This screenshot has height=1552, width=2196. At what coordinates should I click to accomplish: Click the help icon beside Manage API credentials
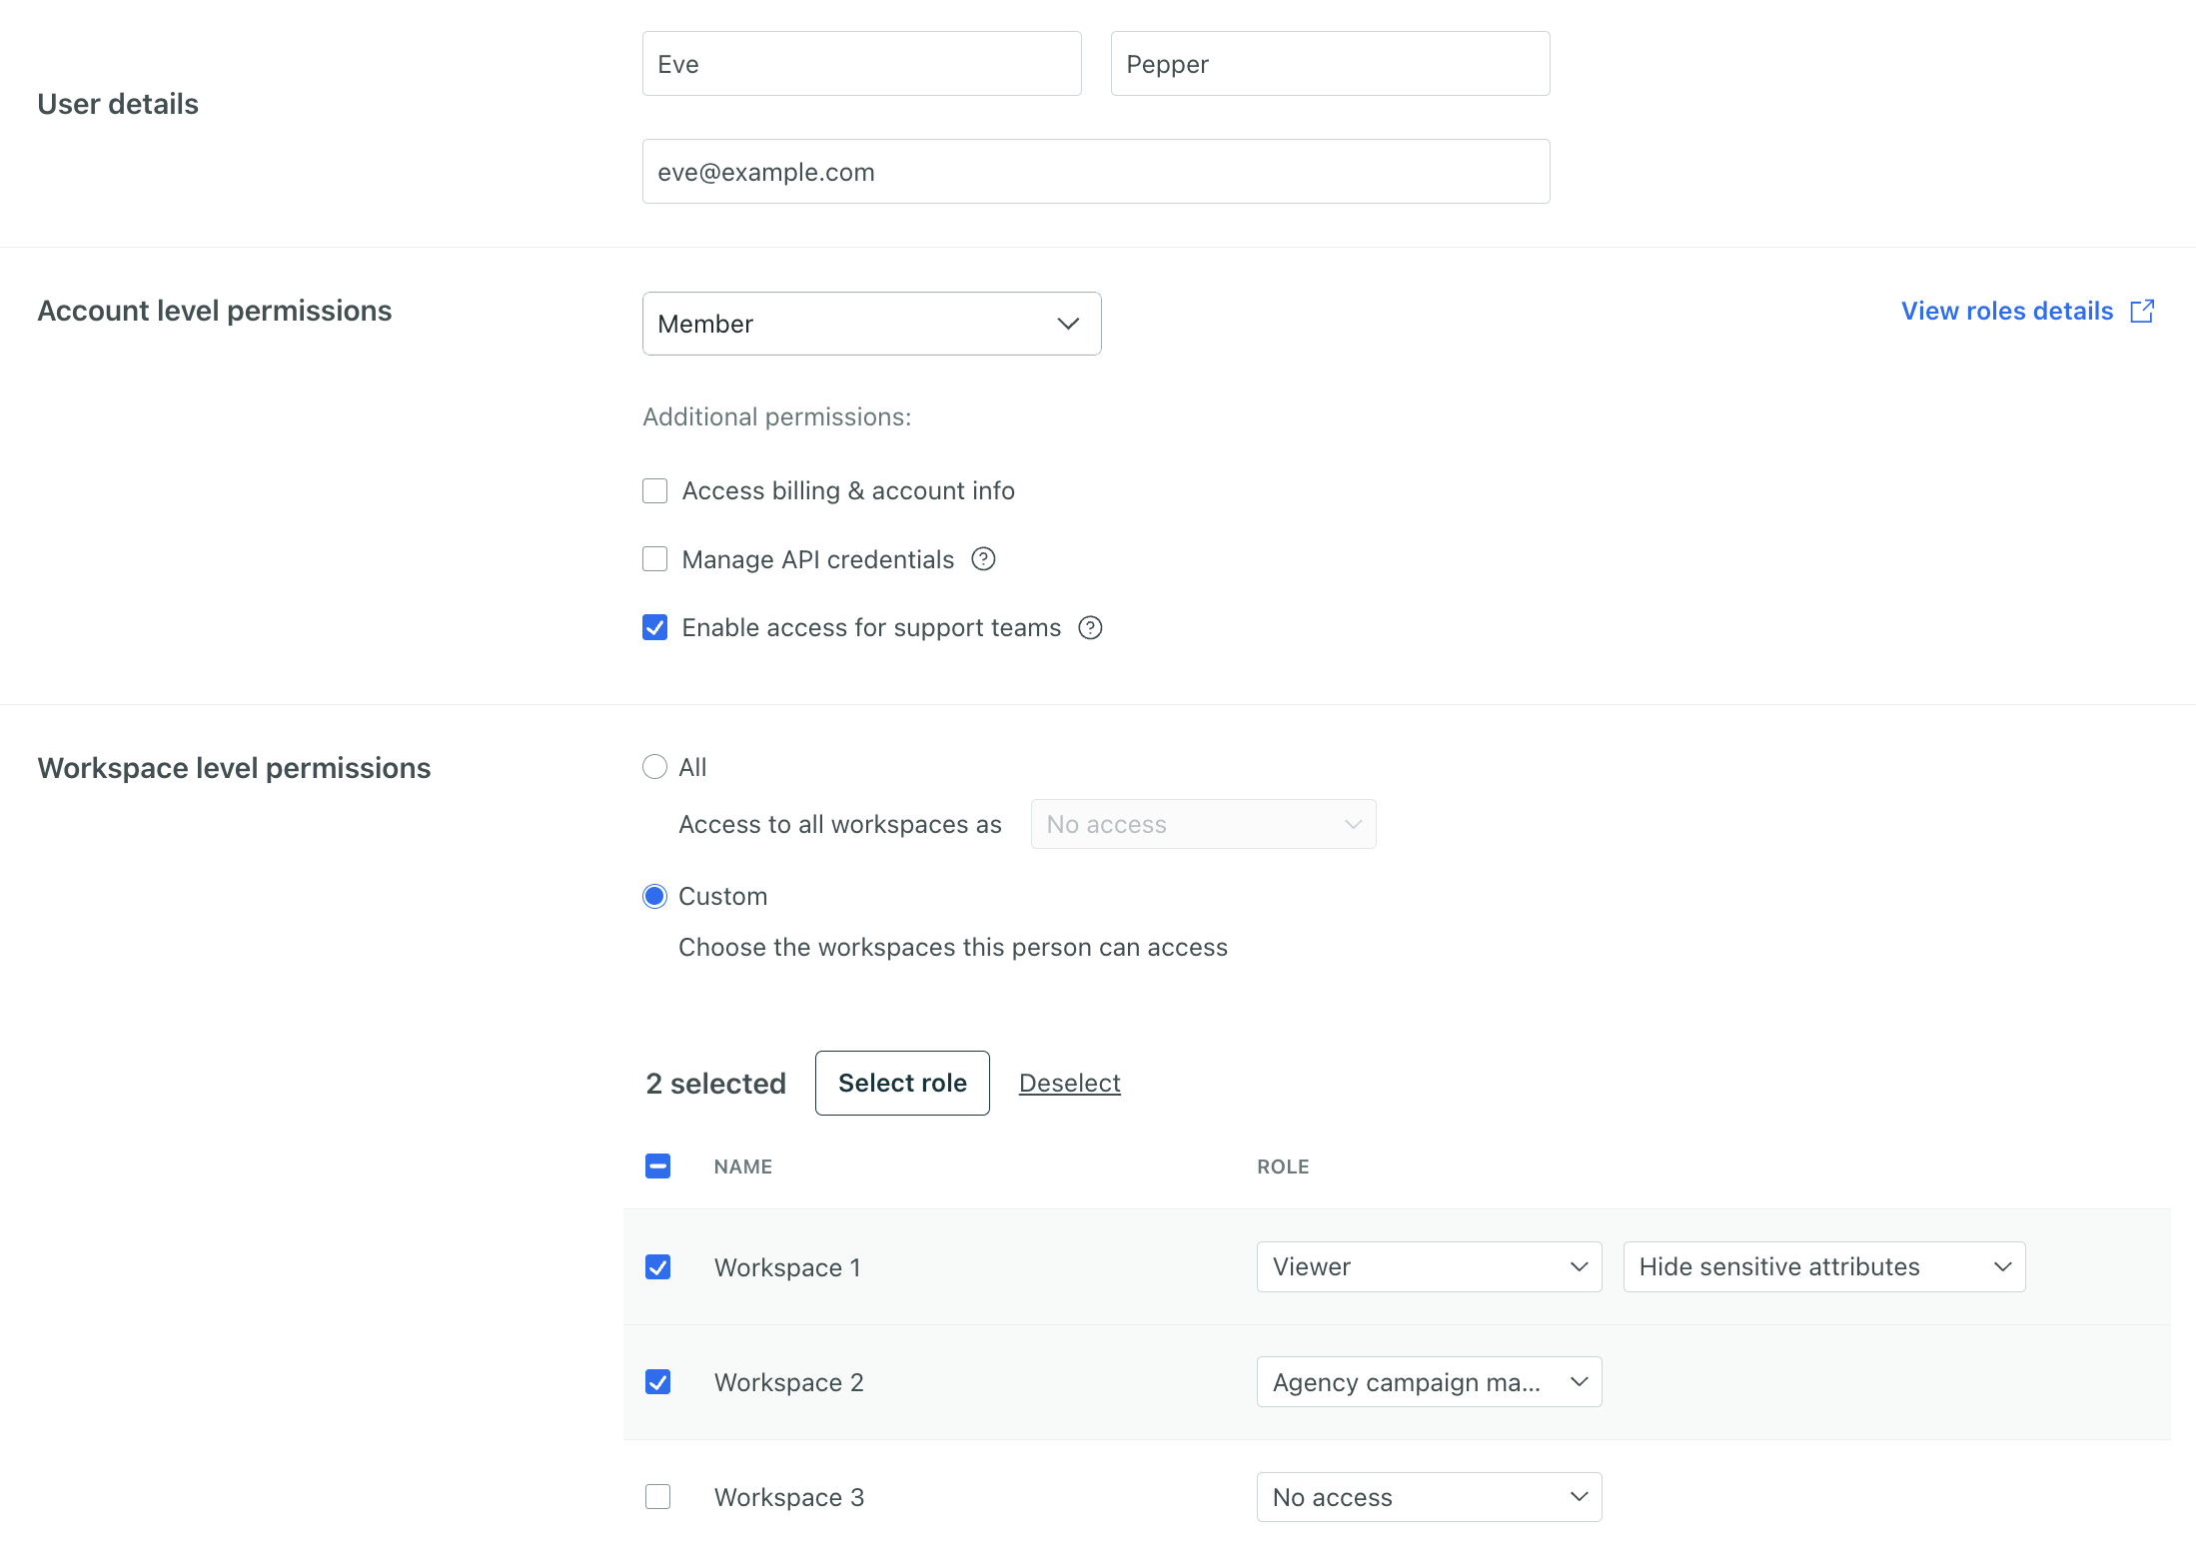coord(984,559)
